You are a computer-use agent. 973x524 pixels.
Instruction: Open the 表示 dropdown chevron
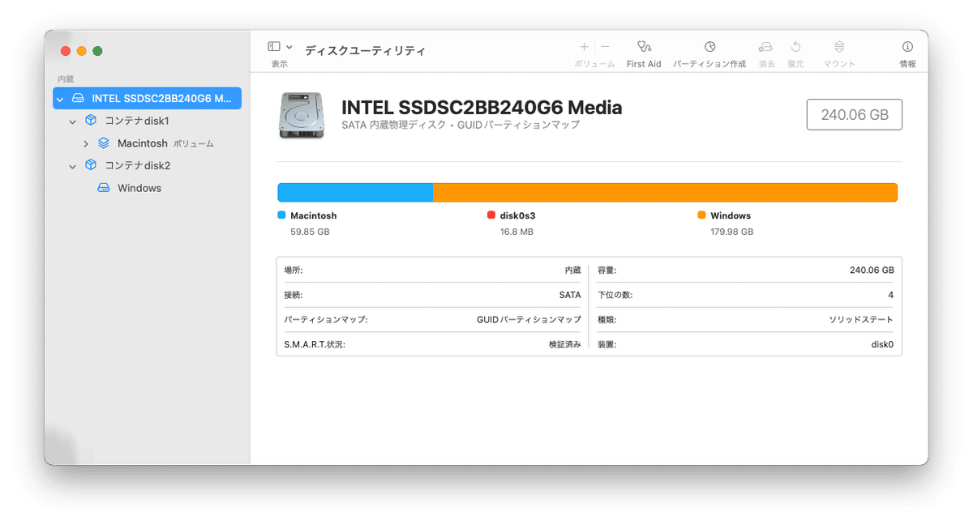(x=289, y=47)
